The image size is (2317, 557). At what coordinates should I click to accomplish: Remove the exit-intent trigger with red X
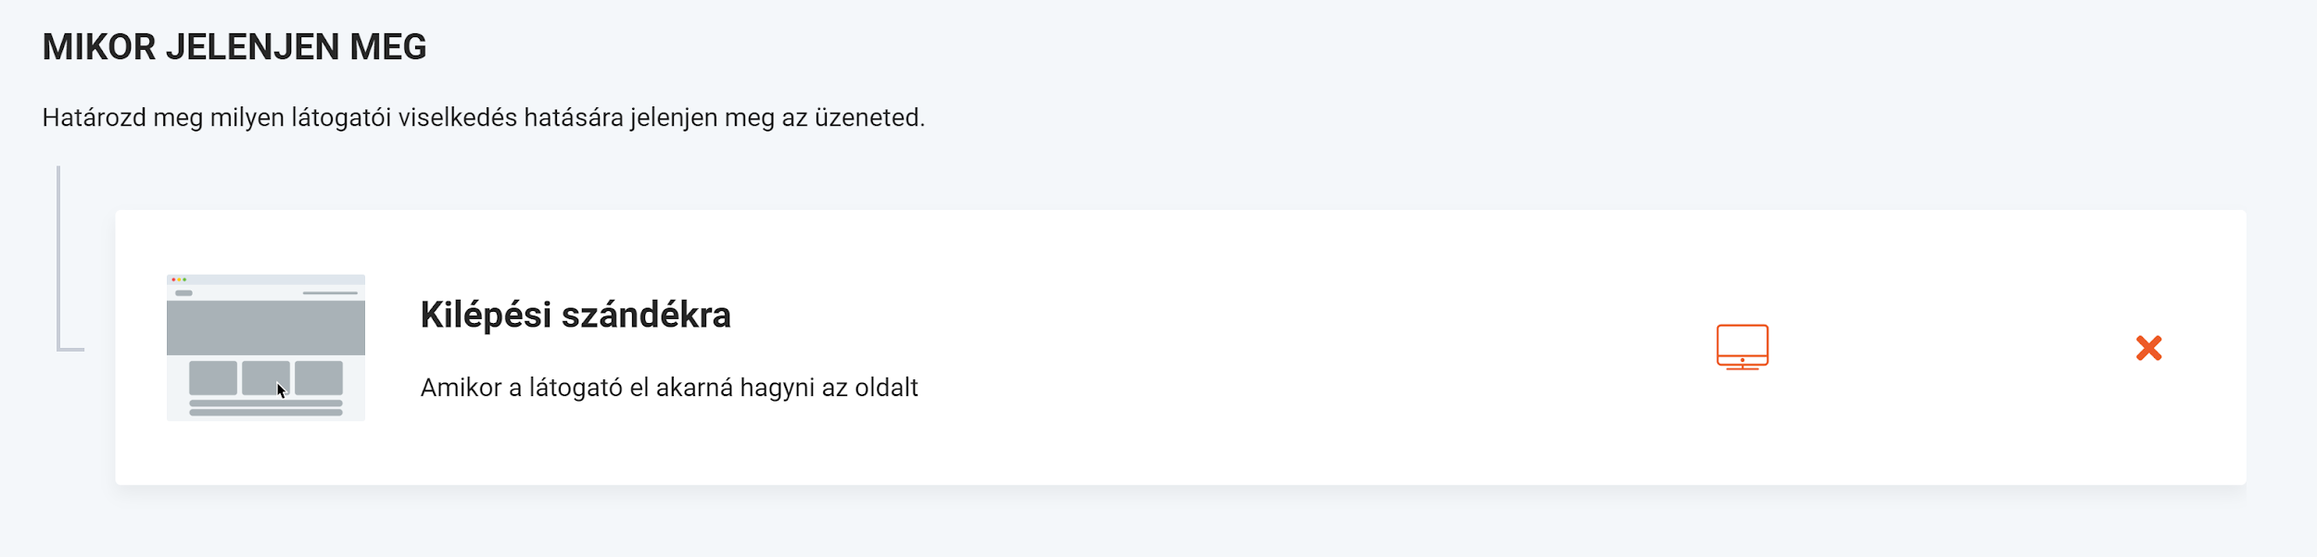[x=2148, y=348]
